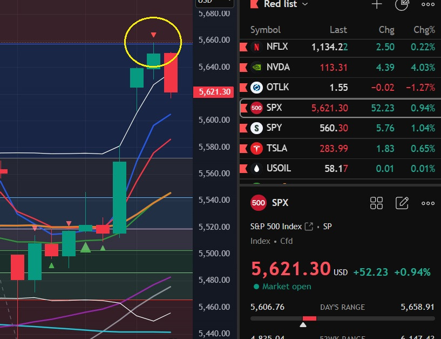Viewport: 441px width, 339px height.
Task: Click the day's high value 5,658.91
Action: [x=417, y=307]
